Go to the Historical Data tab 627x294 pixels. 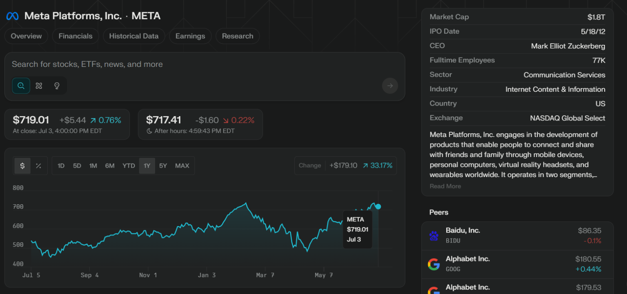[133, 36]
